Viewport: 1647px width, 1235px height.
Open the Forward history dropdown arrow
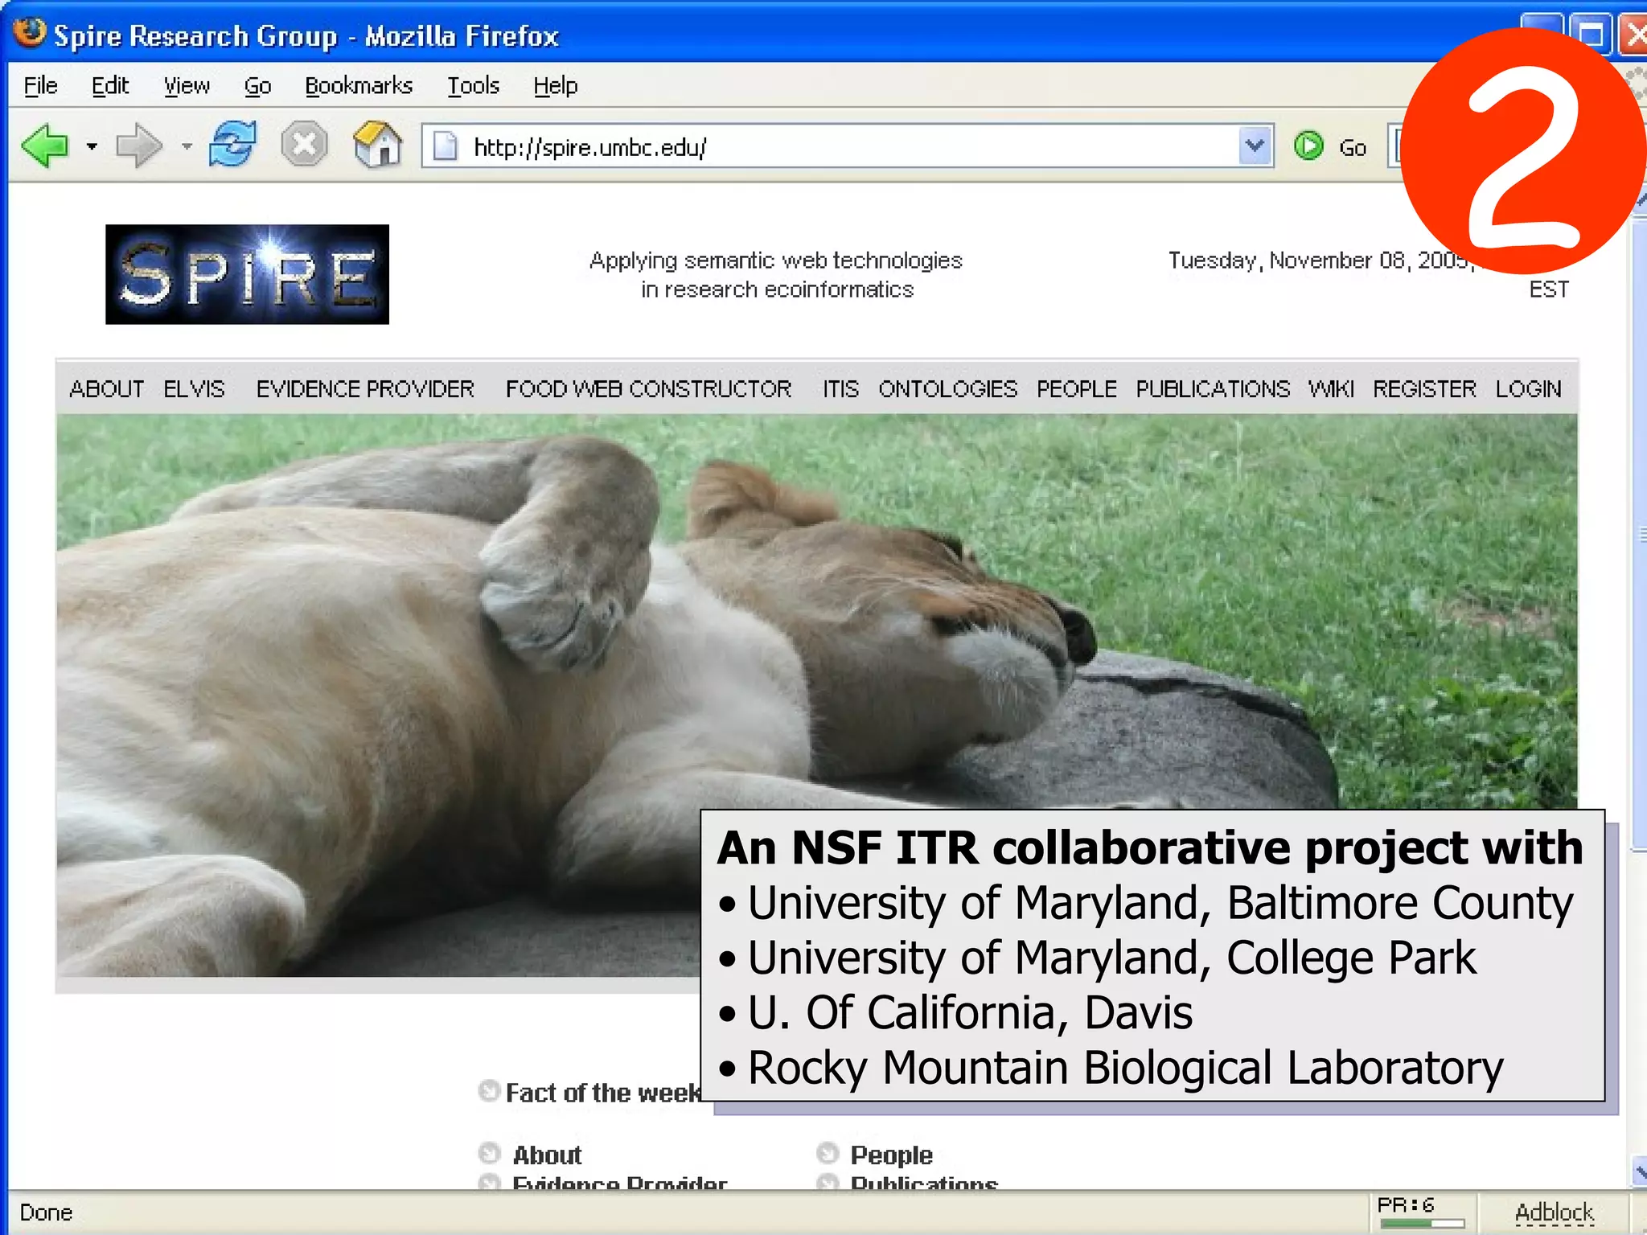click(x=187, y=146)
